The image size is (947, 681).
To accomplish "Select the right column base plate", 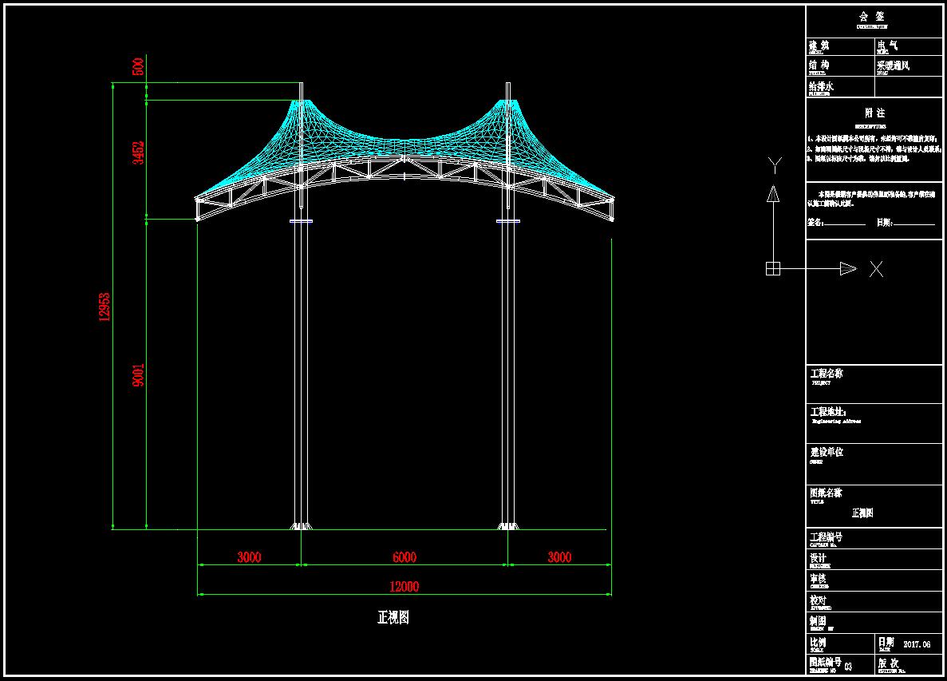I will [x=507, y=526].
